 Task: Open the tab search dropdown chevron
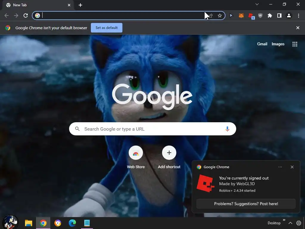[x=257, y=4]
